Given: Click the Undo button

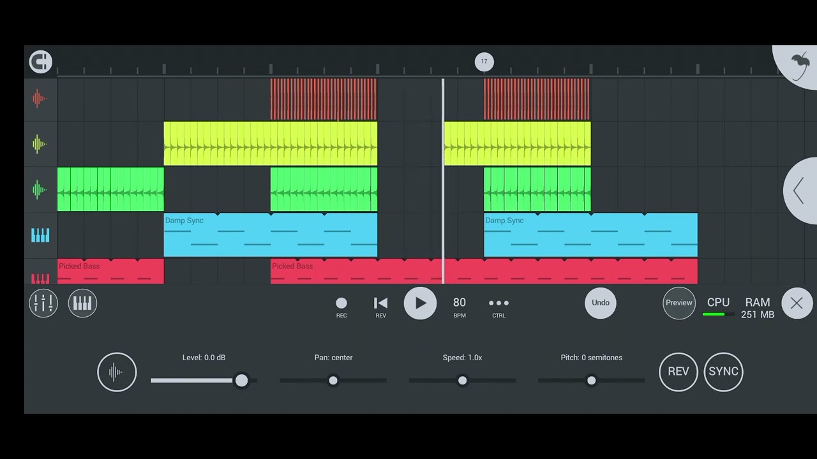Looking at the screenshot, I should (x=601, y=303).
